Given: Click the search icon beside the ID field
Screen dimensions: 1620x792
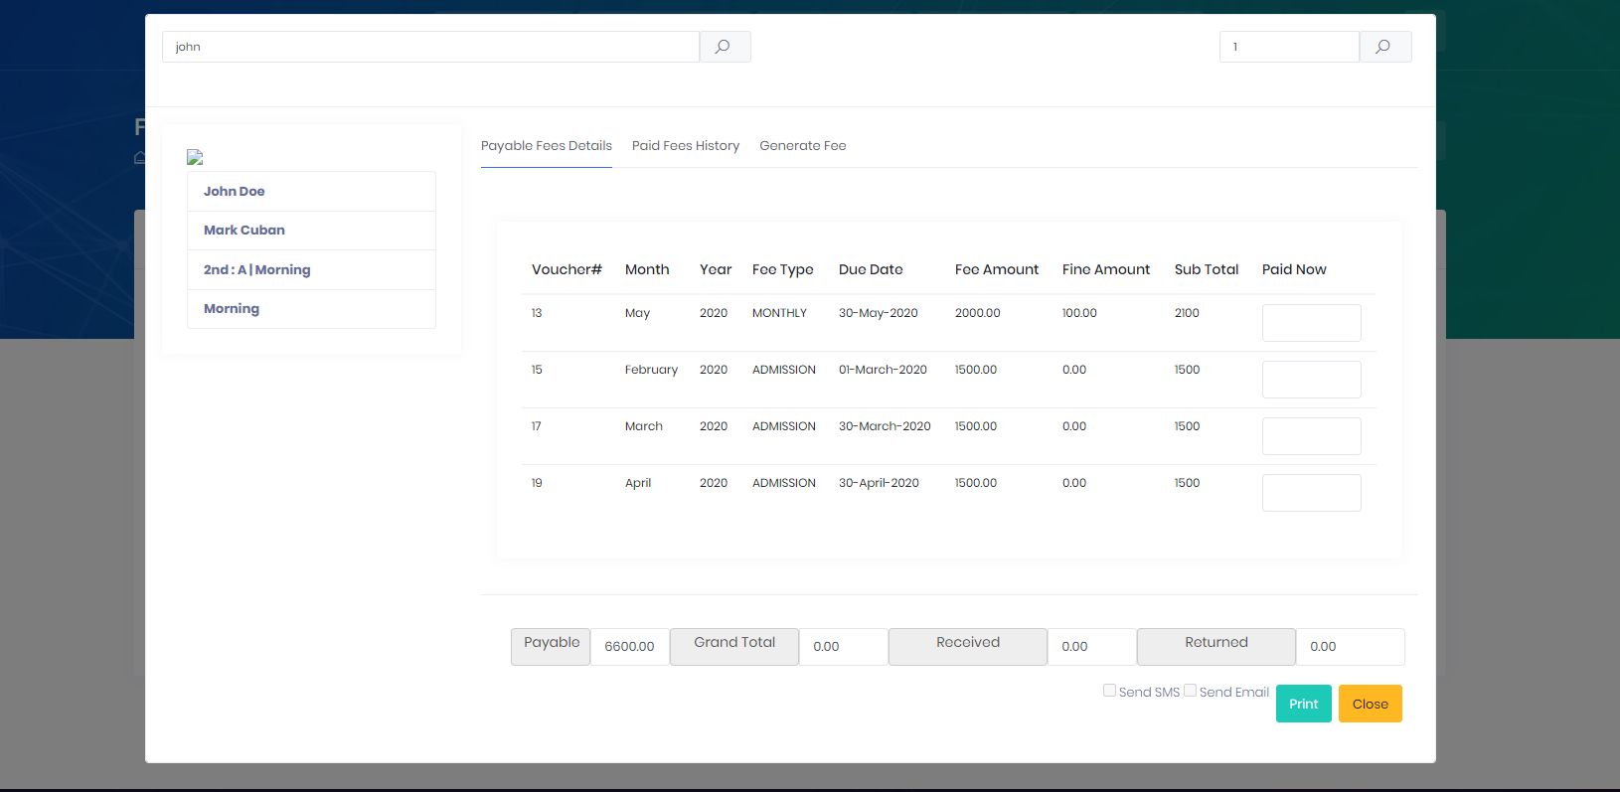Looking at the screenshot, I should (x=1384, y=47).
